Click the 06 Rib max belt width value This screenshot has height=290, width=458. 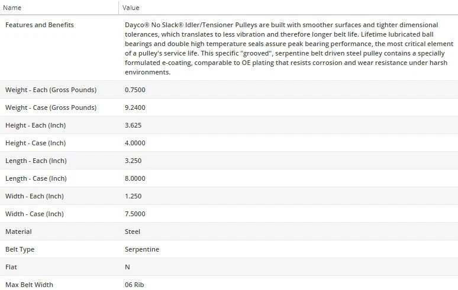(x=134, y=285)
